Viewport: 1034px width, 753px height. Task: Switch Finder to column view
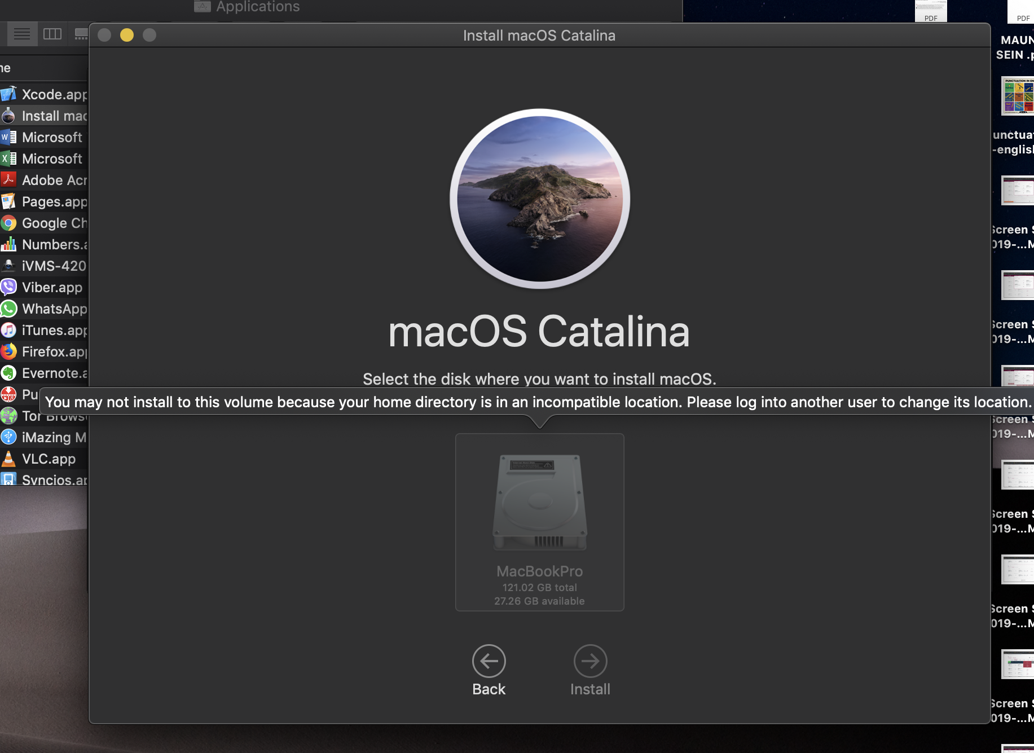point(52,34)
